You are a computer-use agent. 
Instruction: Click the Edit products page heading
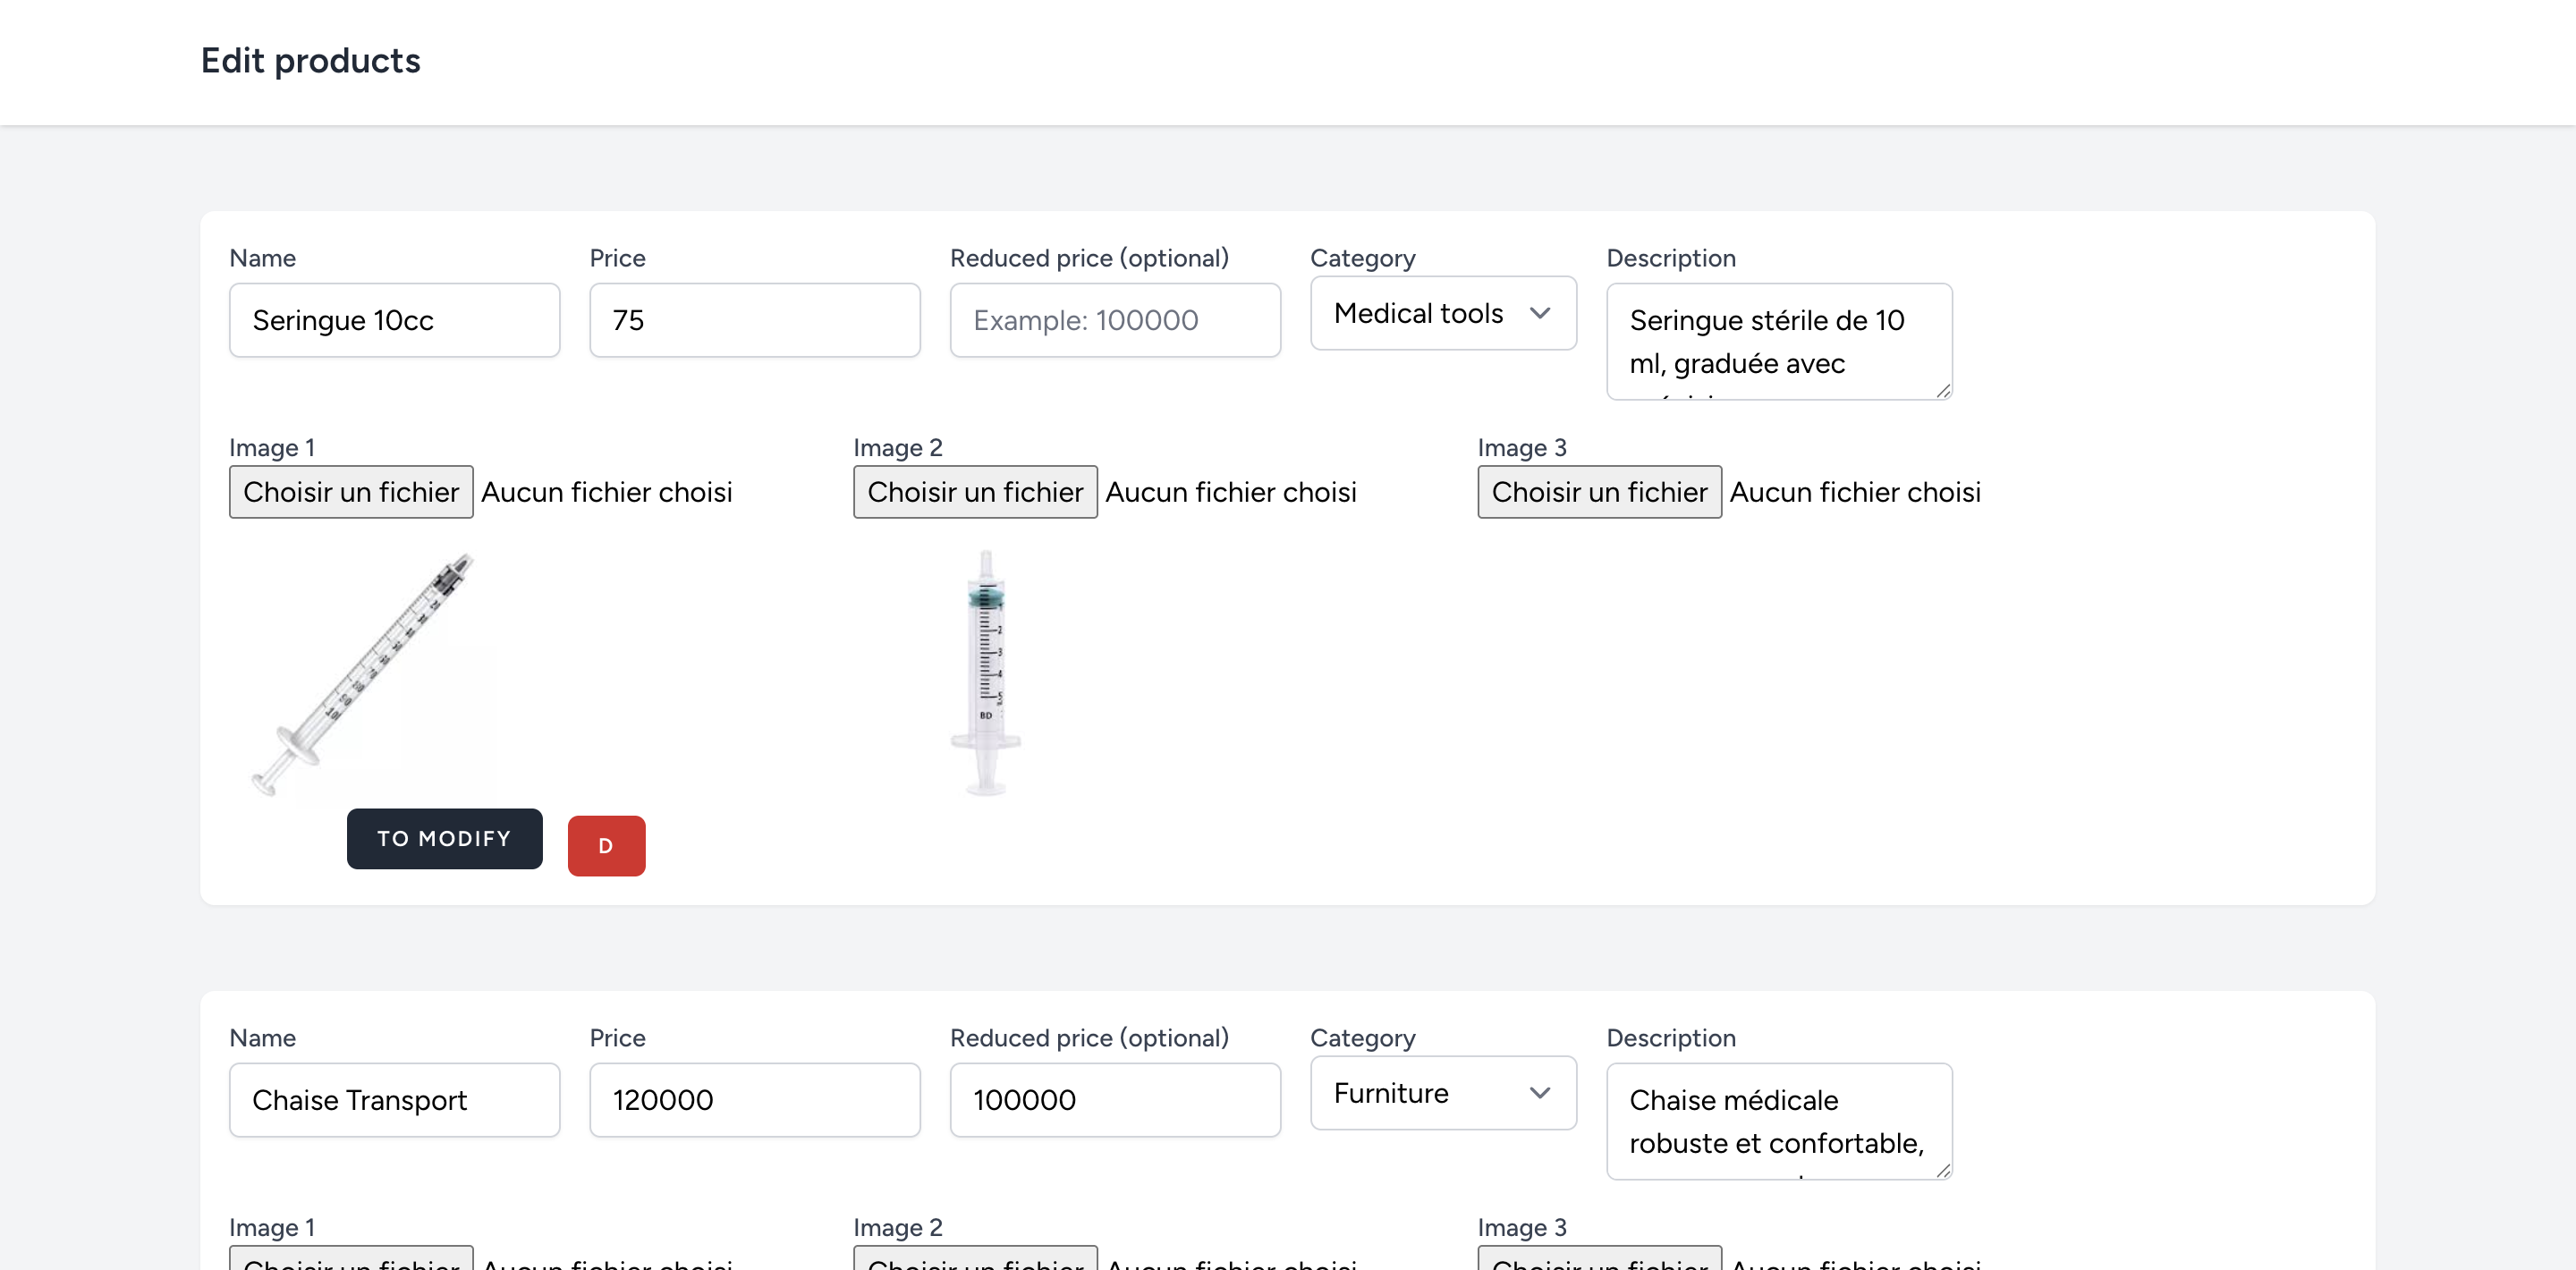point(310,61)
